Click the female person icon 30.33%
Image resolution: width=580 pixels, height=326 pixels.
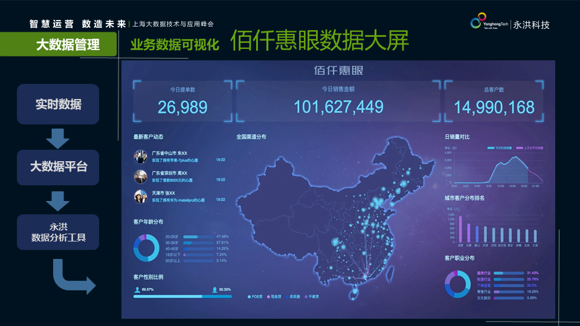click(x=214, y=290)
